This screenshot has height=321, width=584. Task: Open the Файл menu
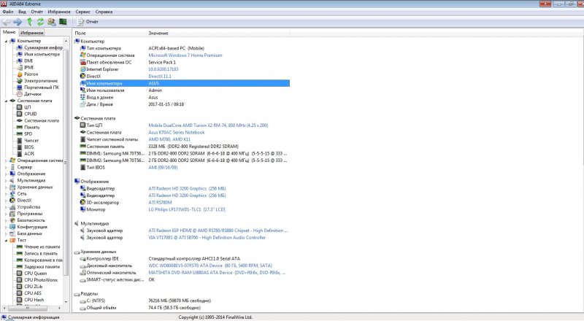coord(8,12)
